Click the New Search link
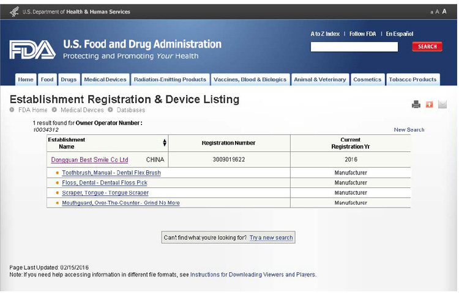The height and width of the screenshot is (296, 459). [409, 129]
